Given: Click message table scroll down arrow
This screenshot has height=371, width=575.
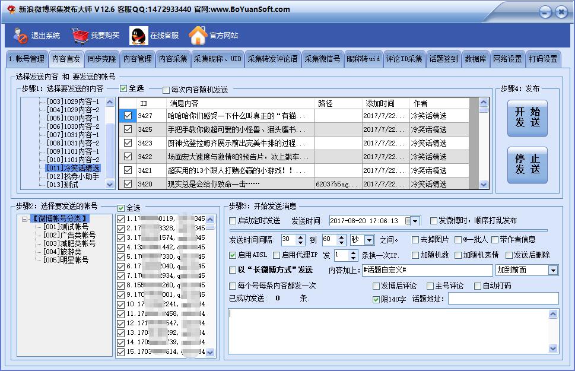Looking at the screenshot, I should (x=484, y=185).
